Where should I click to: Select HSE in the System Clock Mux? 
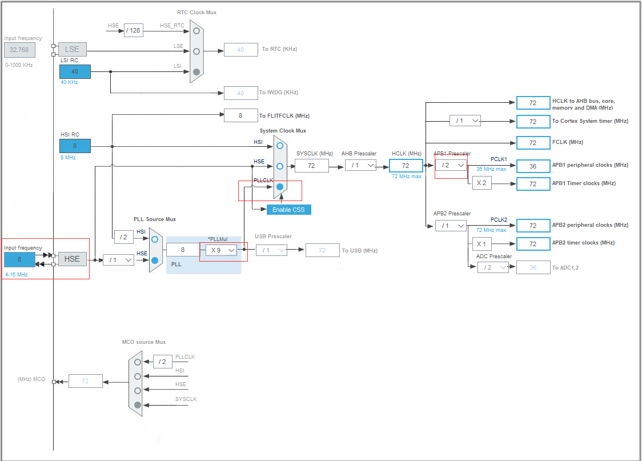tap(279, 166)
